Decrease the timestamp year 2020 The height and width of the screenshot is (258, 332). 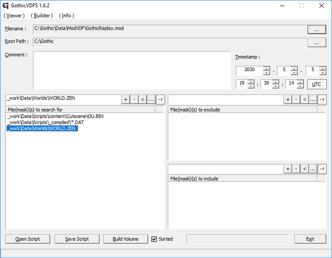pyautogui.click(x=266, y=73)
